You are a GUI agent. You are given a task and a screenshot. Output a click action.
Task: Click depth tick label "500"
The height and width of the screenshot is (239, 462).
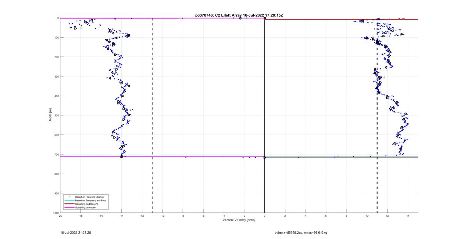pos(56,115)
